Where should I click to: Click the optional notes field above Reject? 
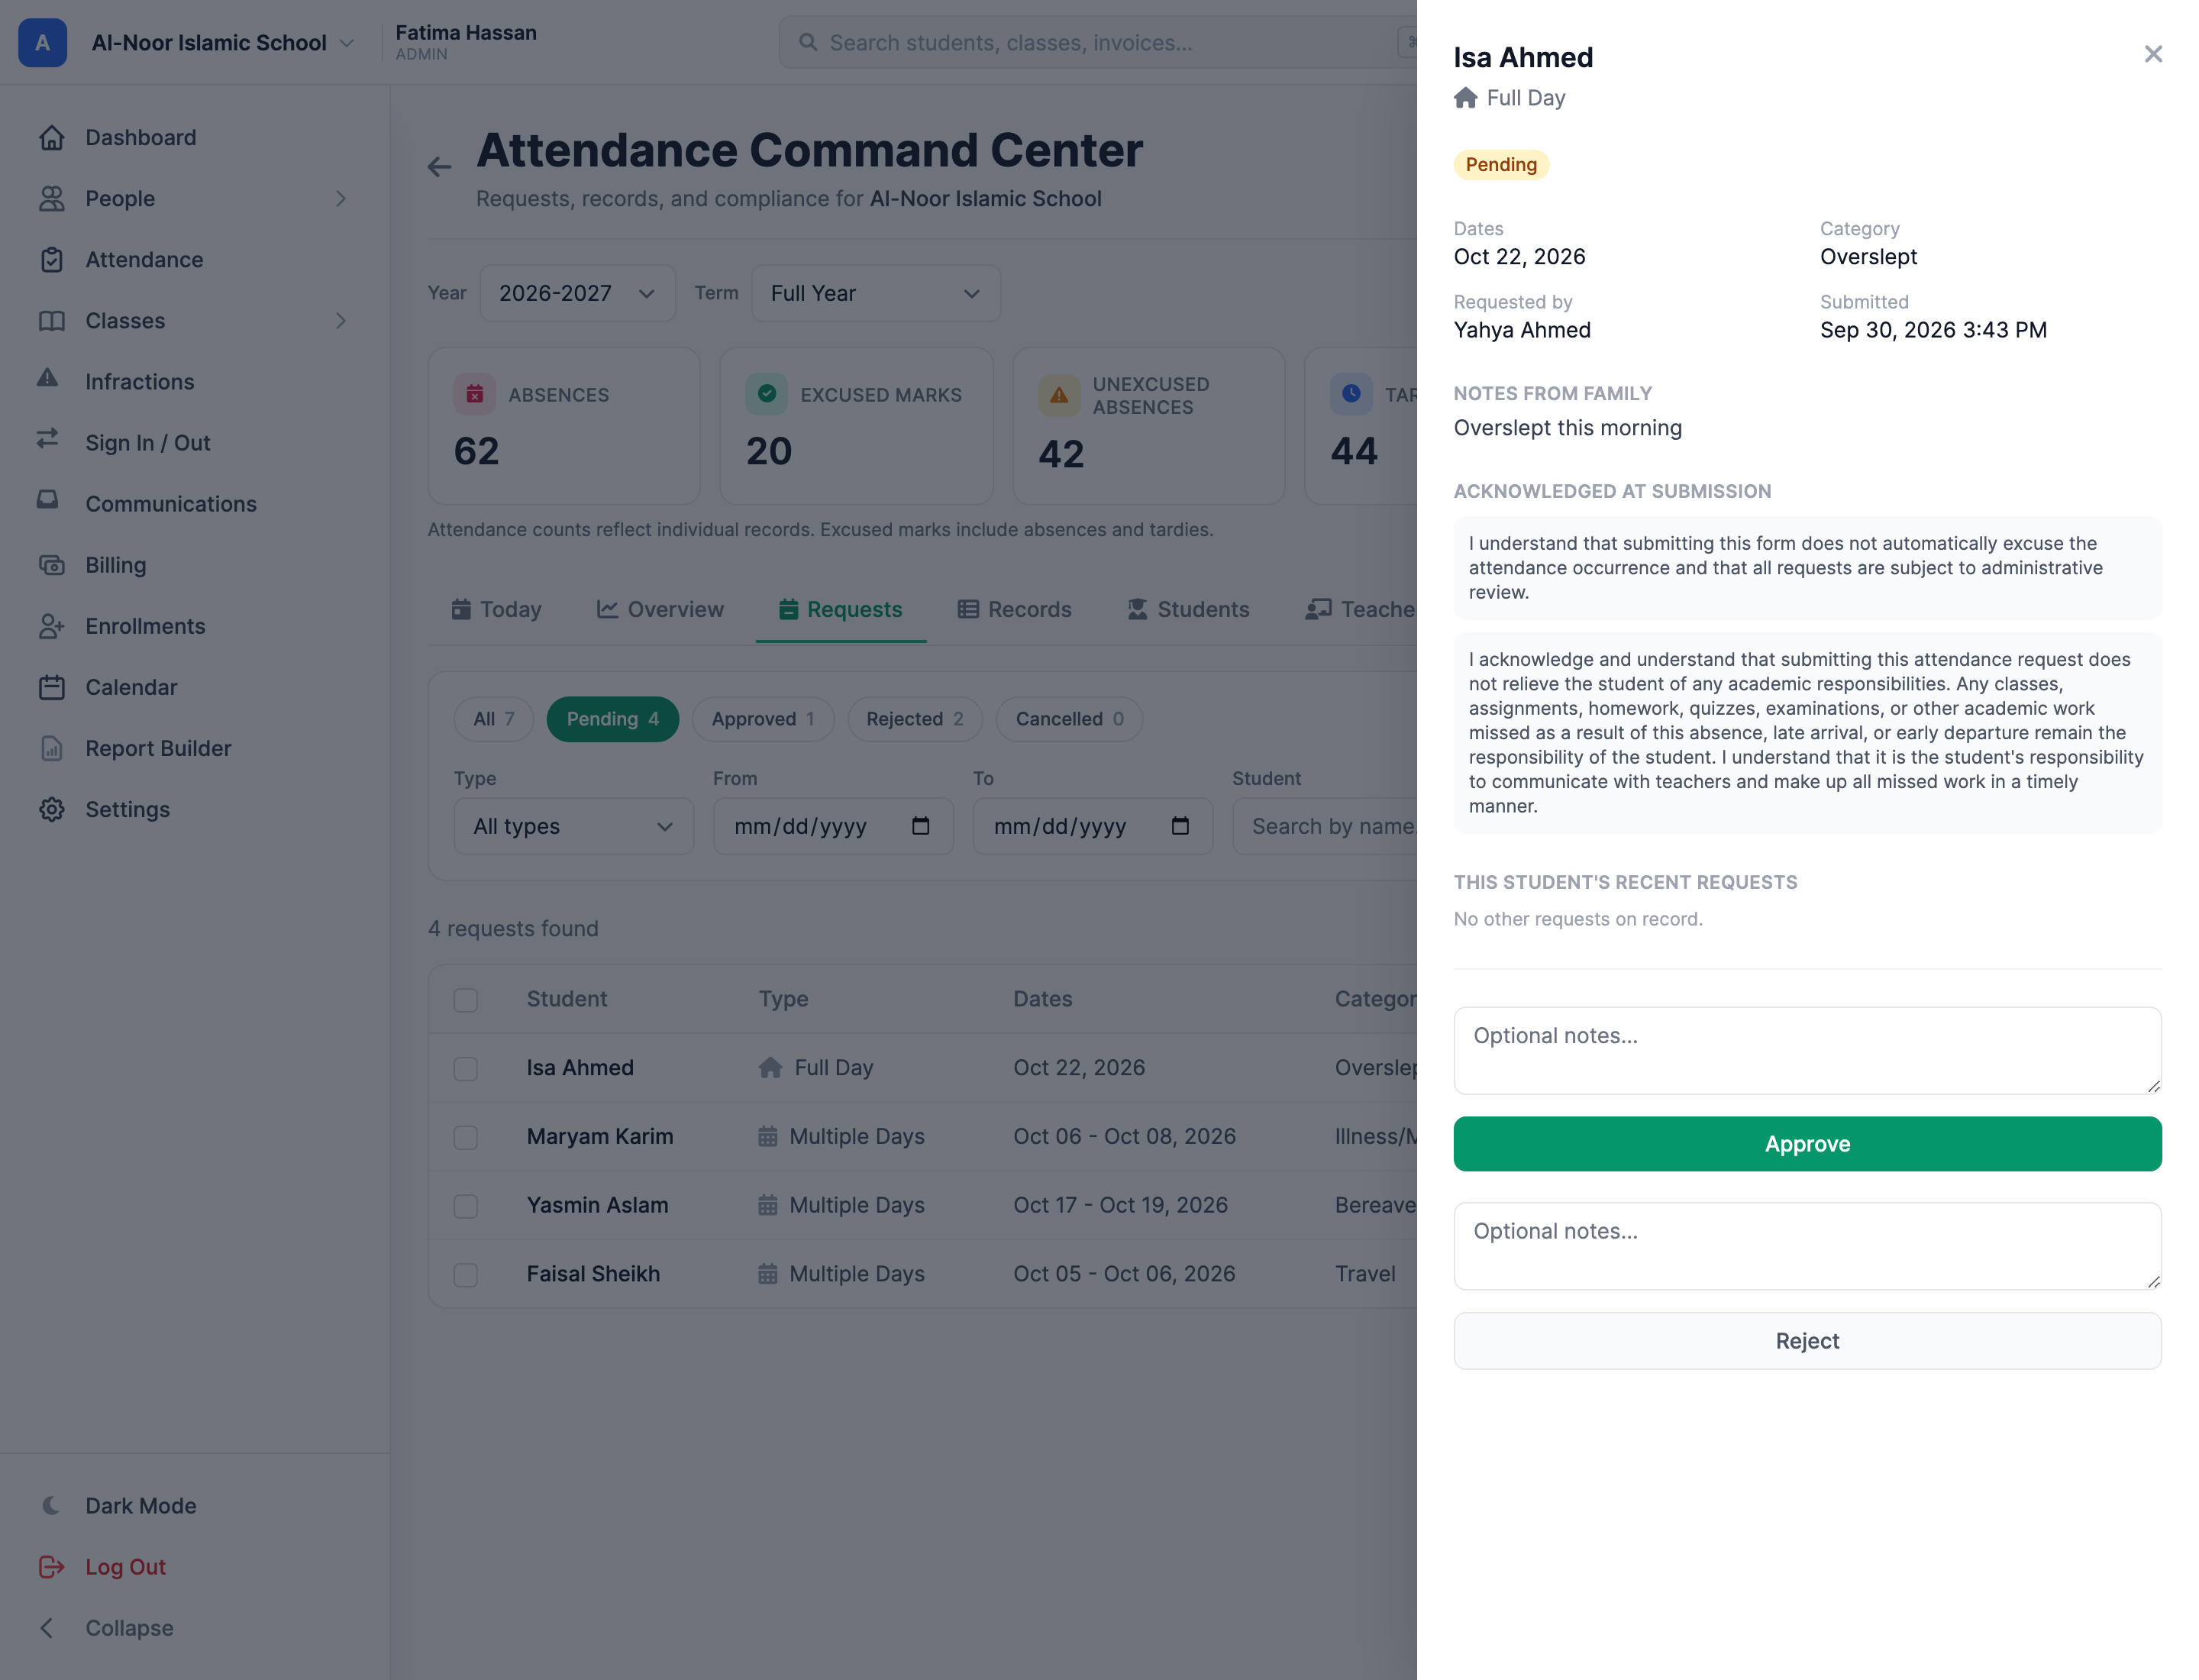coord(1807,1246)
